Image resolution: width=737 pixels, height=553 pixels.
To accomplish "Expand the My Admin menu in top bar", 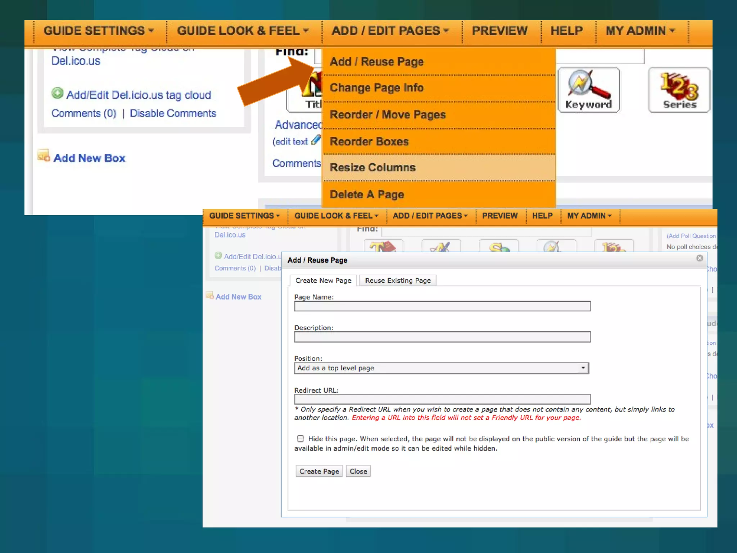I will coord(639,31).
